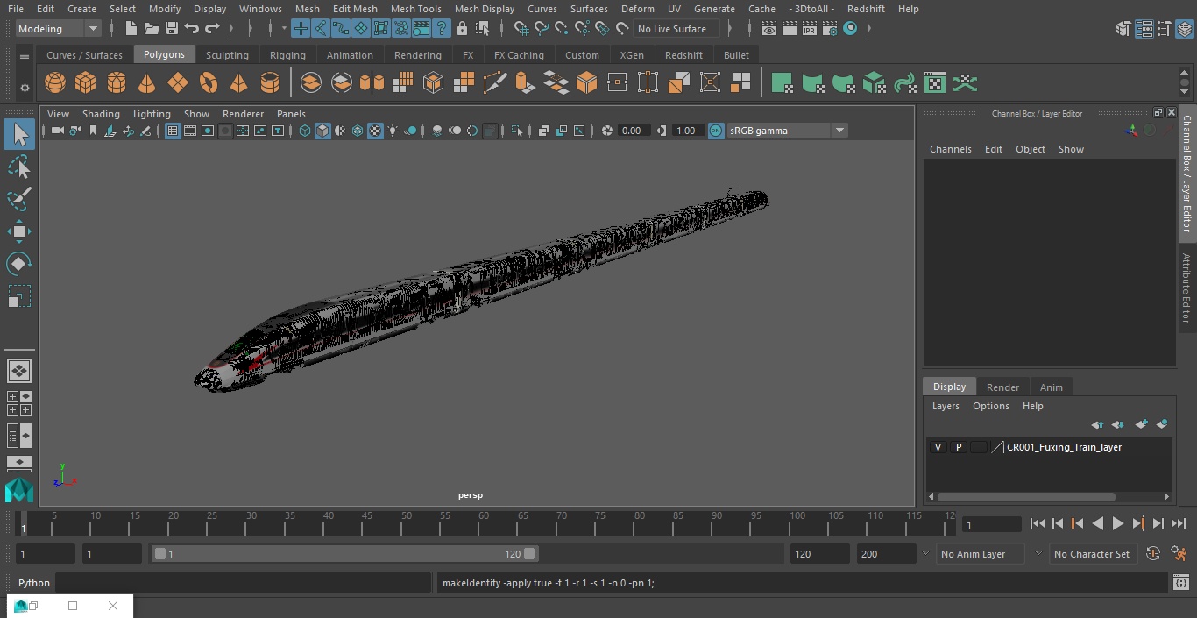Open the shelf gear options menu
Viewport: 1197px width, 618px height.
click(x=25, y=88)
